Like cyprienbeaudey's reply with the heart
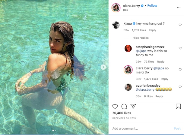The height and width of the screenshot is (135, 184). tap(180, 87)
